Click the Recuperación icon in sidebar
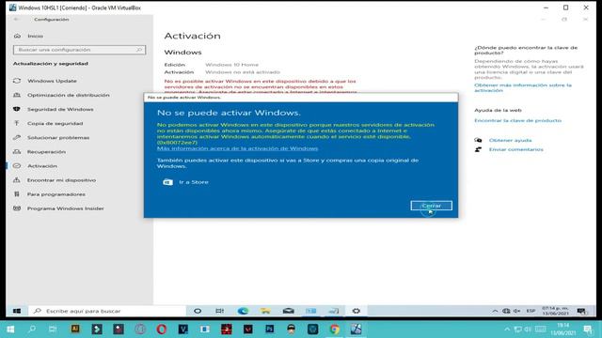 (x=17, y=152)
